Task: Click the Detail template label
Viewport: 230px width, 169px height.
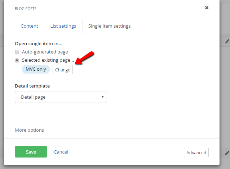Action: [32, 86]
